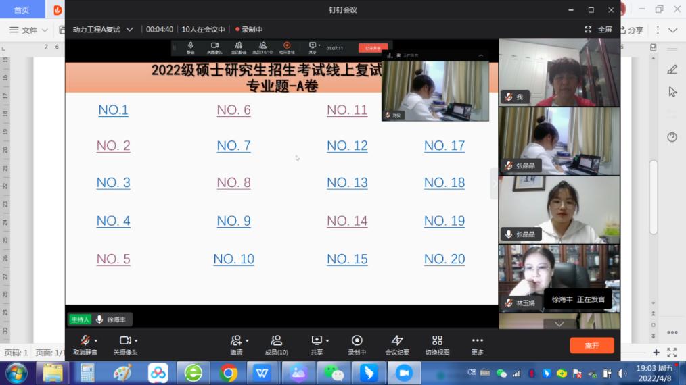Unmute the microphone in the meeting toolbar
Viewport: 686px width, 385px height.
85,340
